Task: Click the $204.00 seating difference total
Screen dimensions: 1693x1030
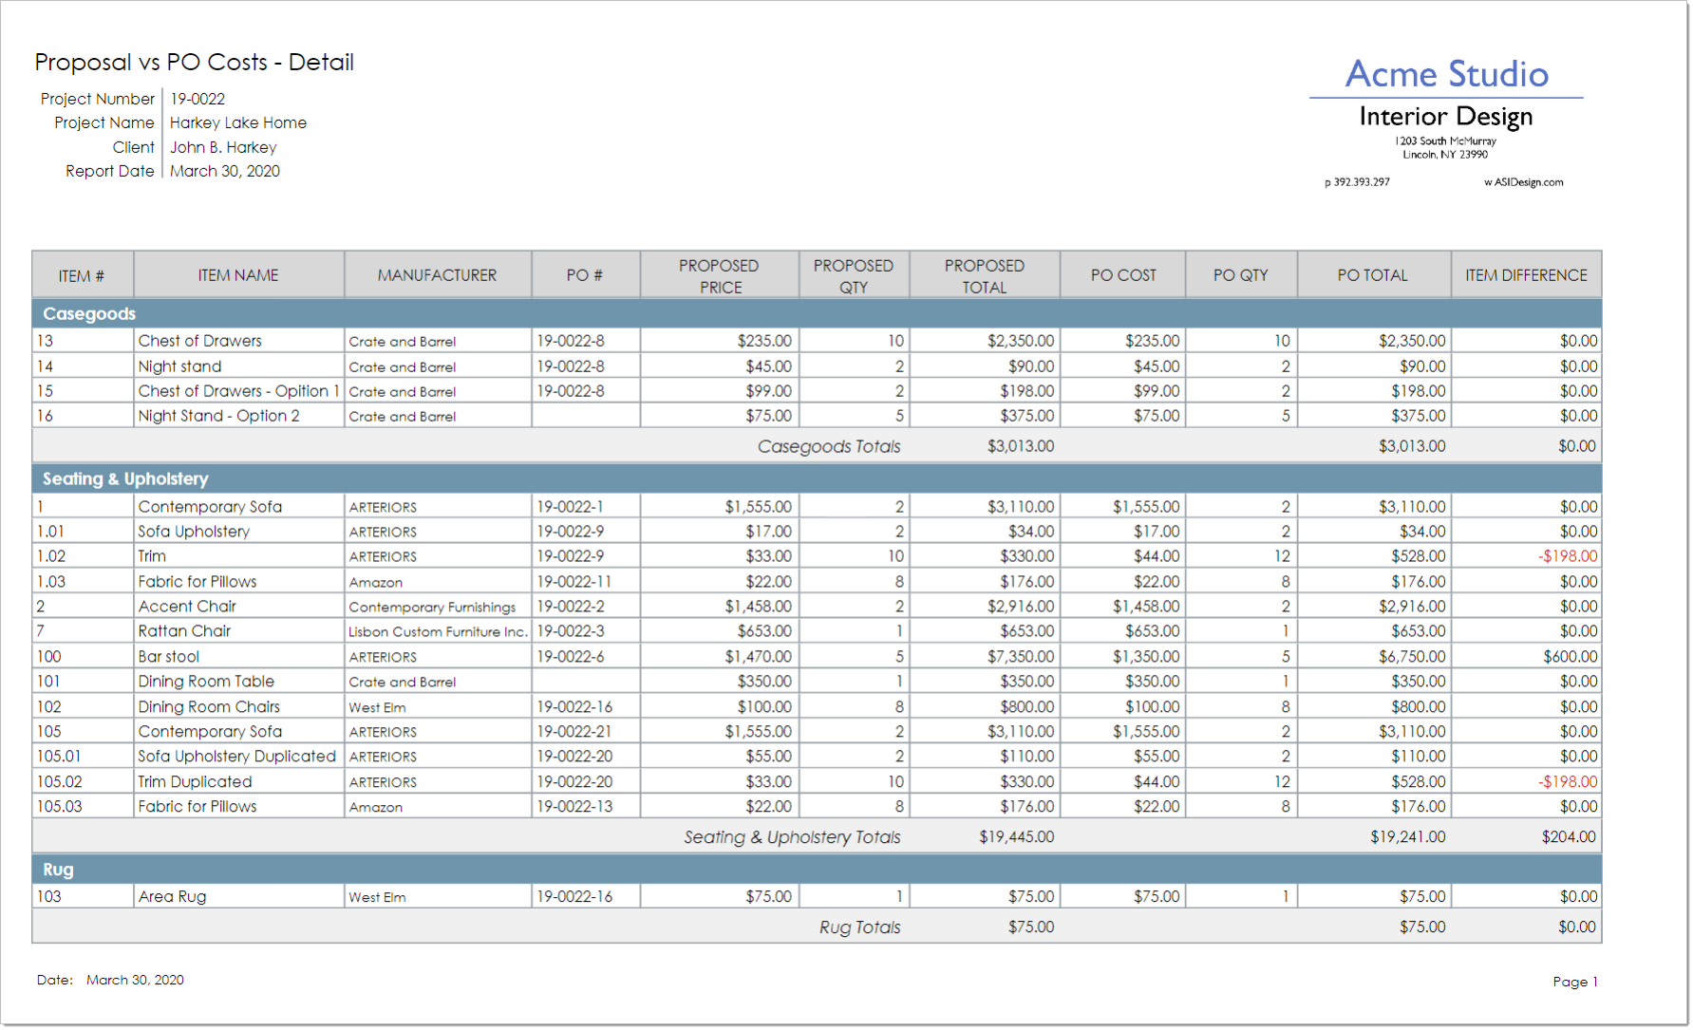Action: coord(1569,837)
